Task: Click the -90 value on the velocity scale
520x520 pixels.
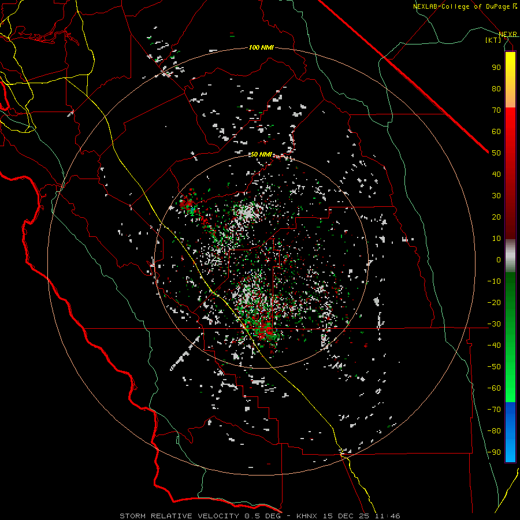Action: (494, 452)
